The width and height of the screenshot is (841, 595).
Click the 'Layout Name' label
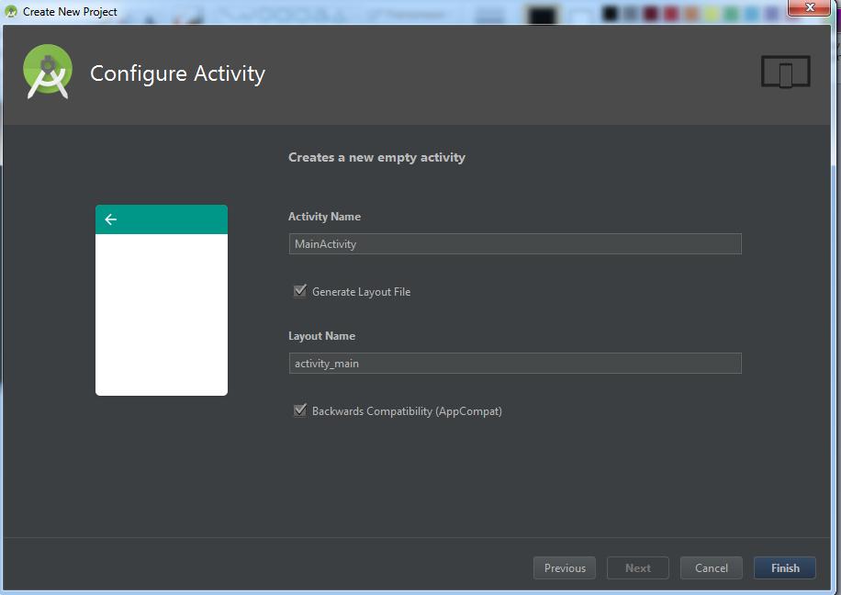pyautogui.click(x=322, y=336)
